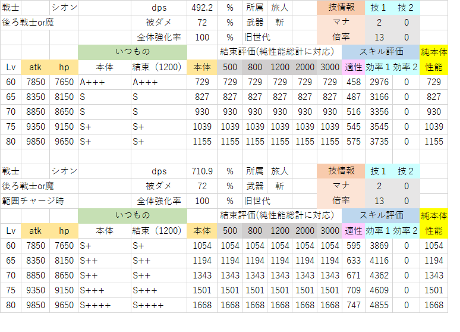Click S++++ in the 結束 (1200) column

click(159, 305)
